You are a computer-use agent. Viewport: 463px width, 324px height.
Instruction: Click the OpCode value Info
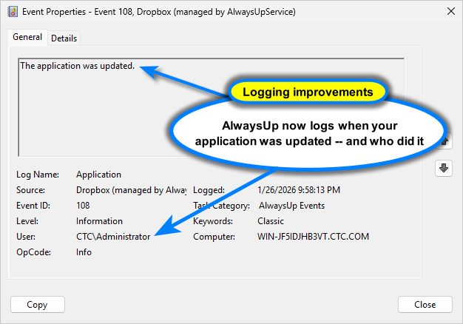tap(84, 252)
